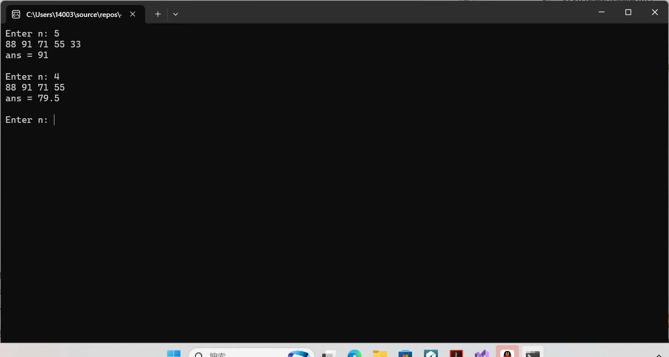Open File Explorer from the taskbar

(380, 354)
